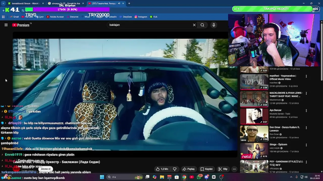Open the Chrome apps grid bookmark icon

tap(3, 17)
